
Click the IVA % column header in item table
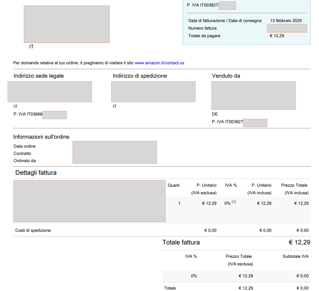(x=231, y=185)
